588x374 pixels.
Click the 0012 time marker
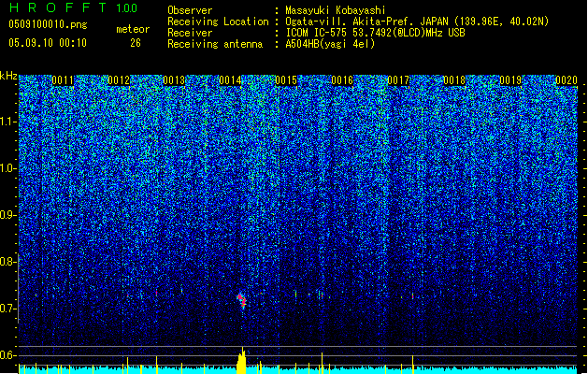119,80
